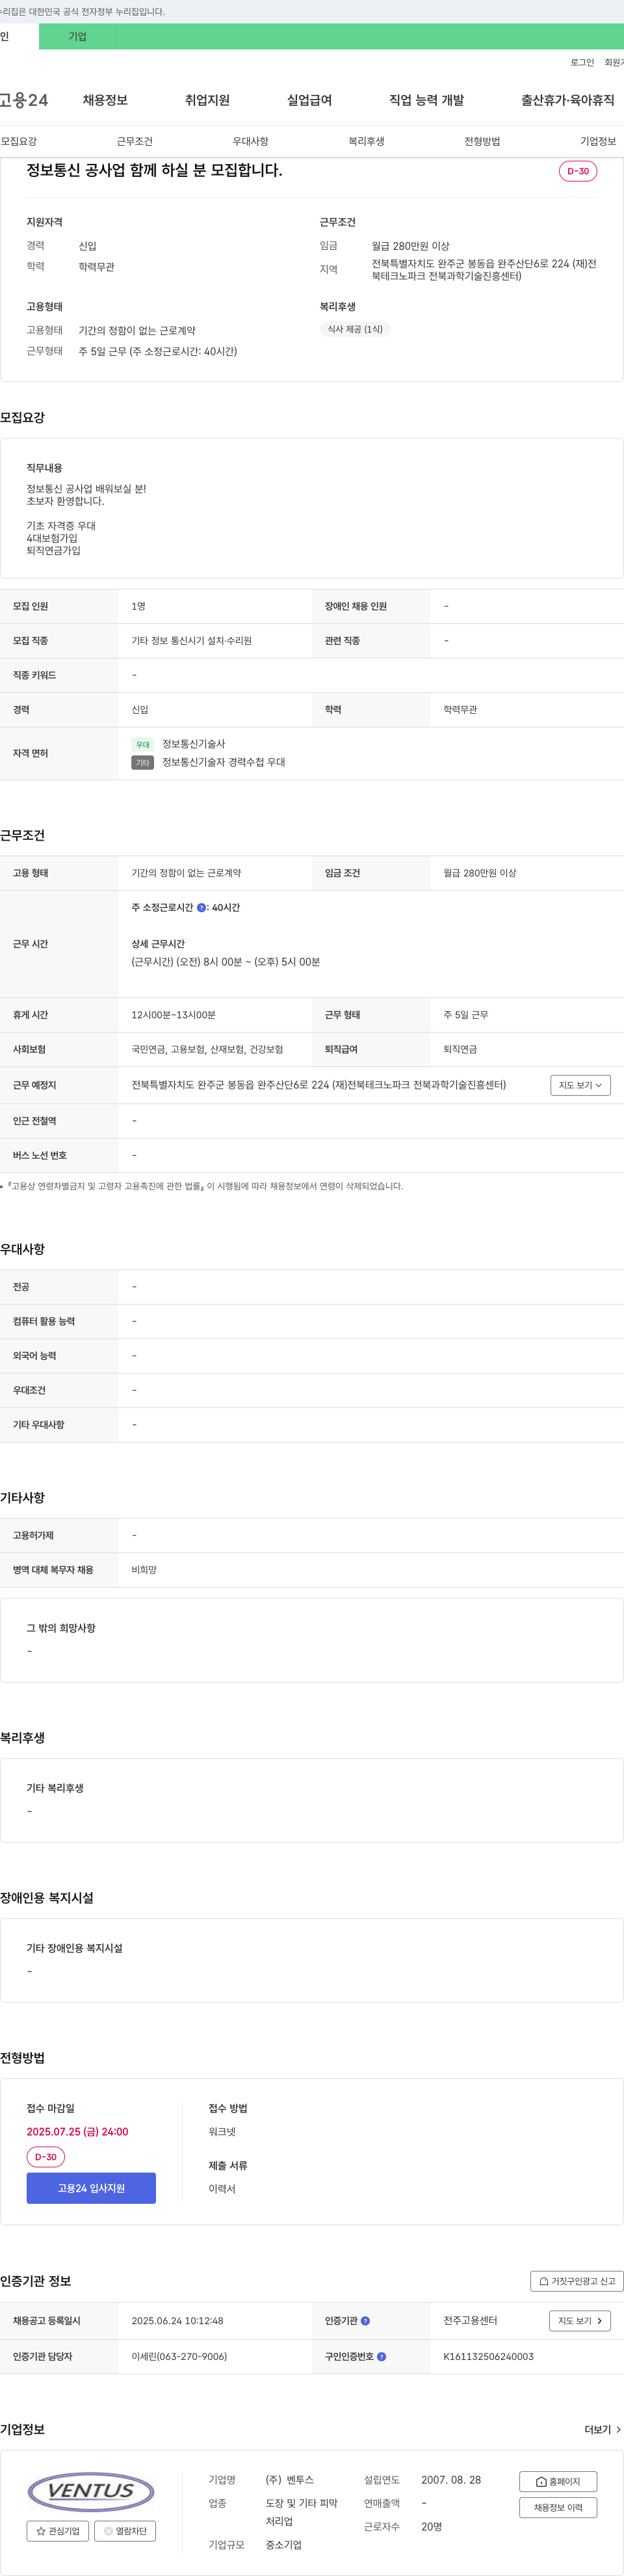Add company with 관심기업 button

tap(58, 2531)
